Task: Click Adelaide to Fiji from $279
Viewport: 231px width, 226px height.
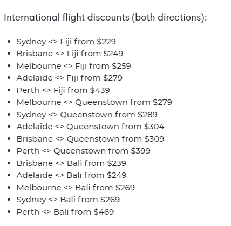Action: coord(70,78)
